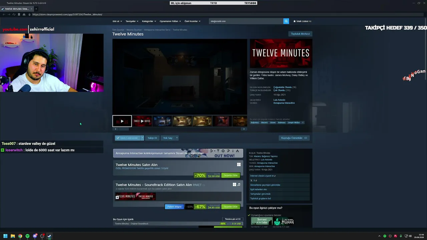Open the Tavsiyeler store menu
Screen dimensions: 427x240
pyautogui.click(x=132, y=21)
